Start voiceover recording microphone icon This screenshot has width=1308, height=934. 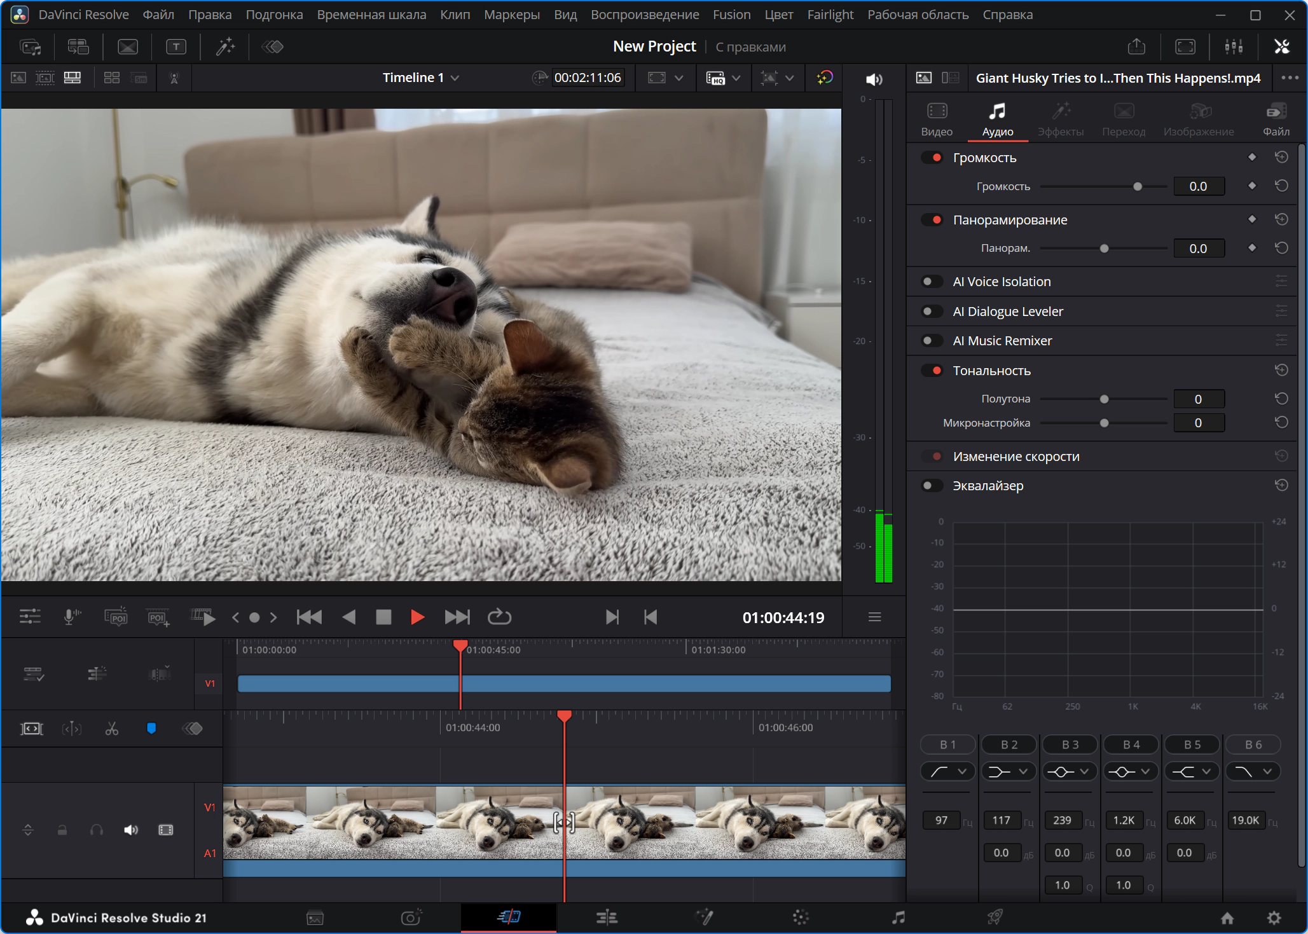tap(72, 617)
